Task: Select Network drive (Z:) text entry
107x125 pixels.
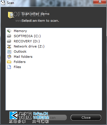Action: point(29,46)
